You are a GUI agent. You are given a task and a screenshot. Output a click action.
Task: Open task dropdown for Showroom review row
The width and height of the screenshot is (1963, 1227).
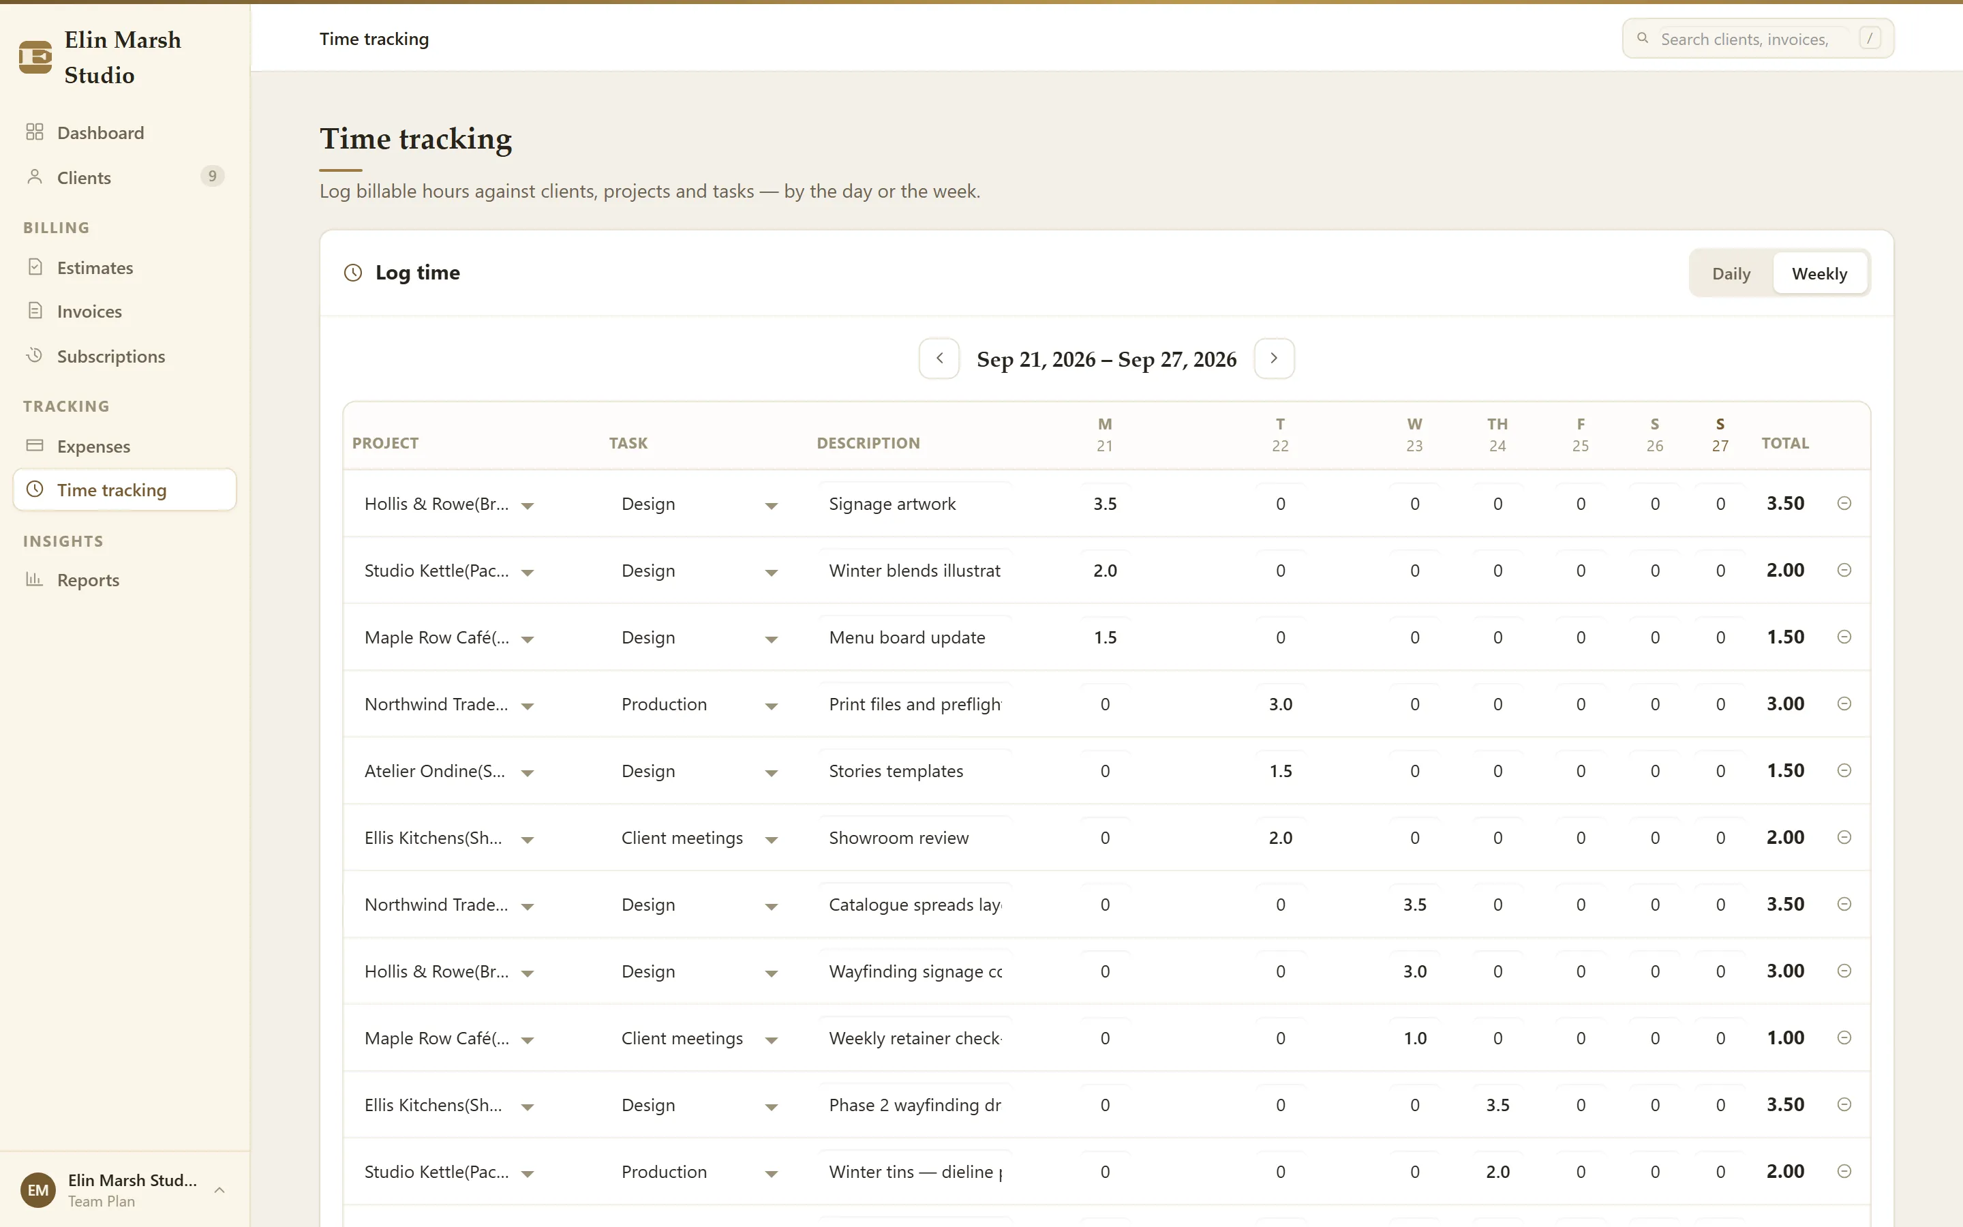point(699,838)
